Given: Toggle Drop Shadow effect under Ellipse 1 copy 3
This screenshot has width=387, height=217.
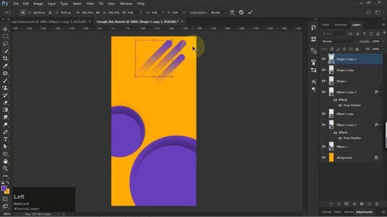Looking at the screenshot, I should [340, 105].
